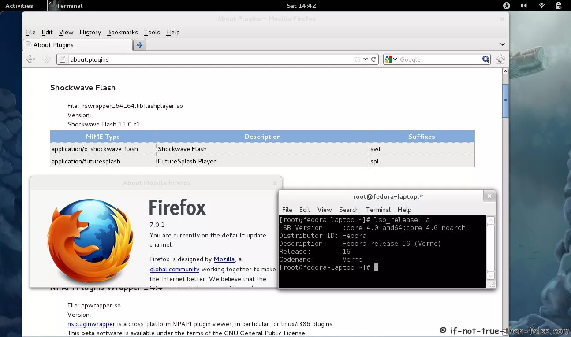Screen dimensions: 571x337
Task: Click the accessibility icon in top bar
Action: coord(507,6)
